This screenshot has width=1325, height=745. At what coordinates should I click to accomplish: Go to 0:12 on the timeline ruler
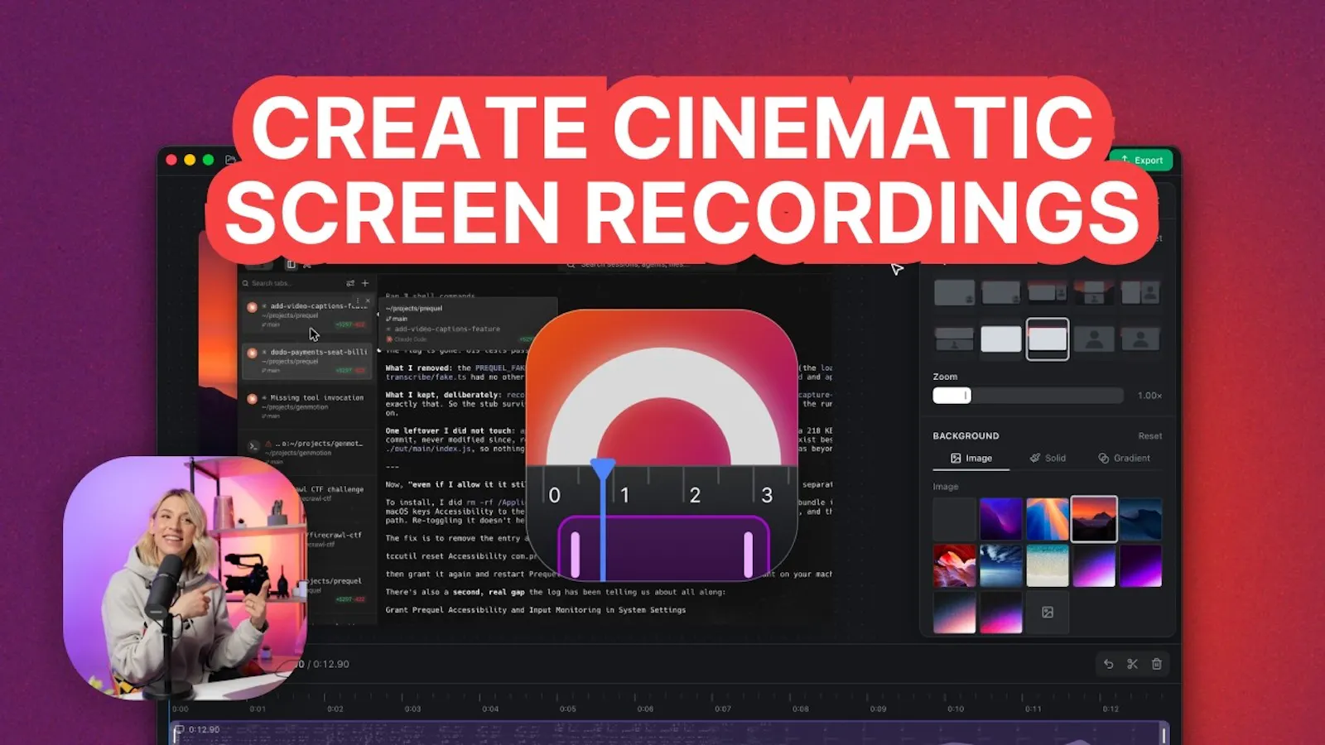coord(1111,709)
